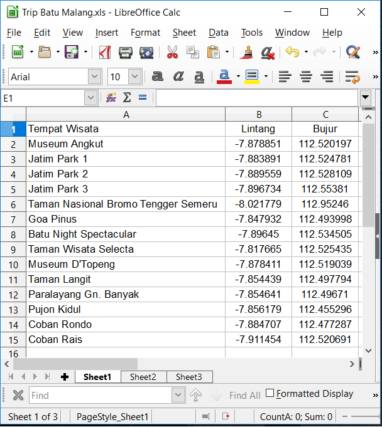Redo the last undone action
Viewport: 382px width, 427px height.
pyautogui.click(x=320, y=52)
